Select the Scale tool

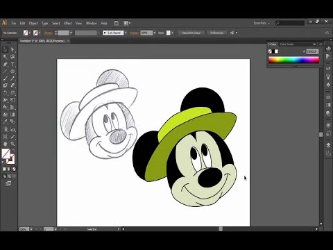coord(12,93)
